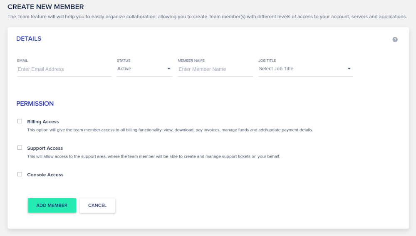The width and height of the screenshot is (416, 236).
Task: Click the Console Access label text
Action: [45, 175]
